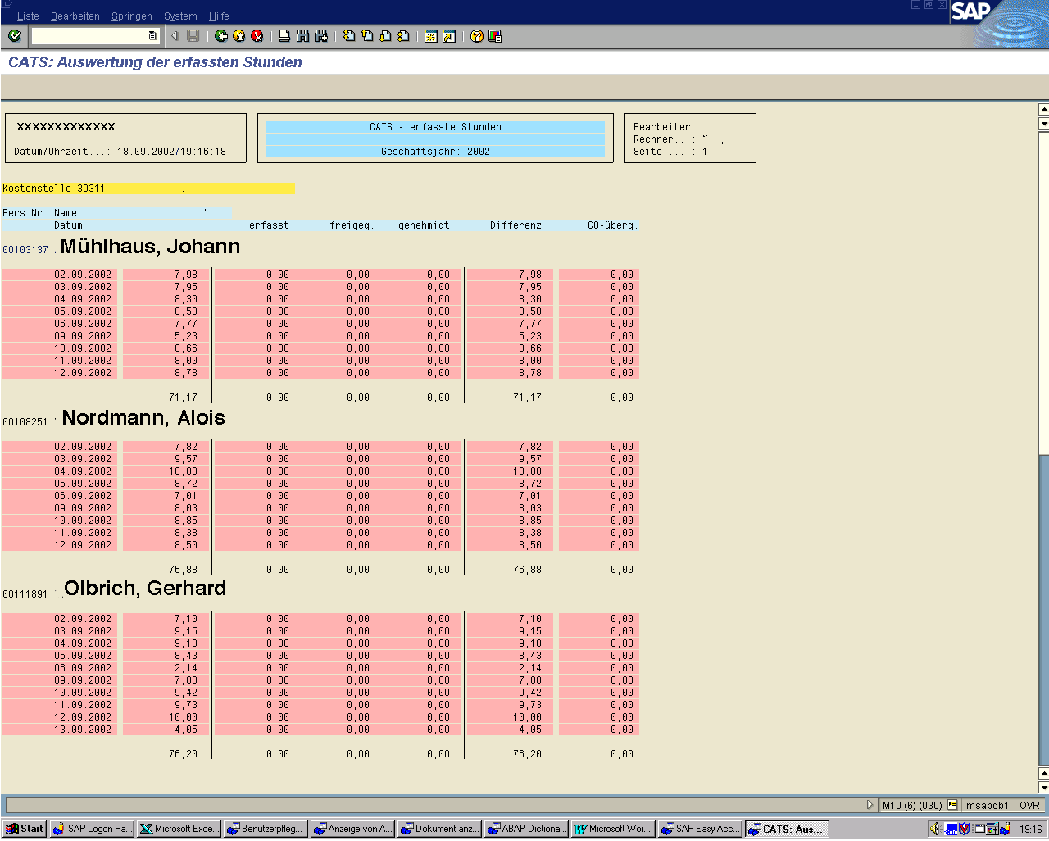Expand status bar with triangle arrow
This screenshot has height=841, width=1049.
pyautogui.click(x=870, y=805)
